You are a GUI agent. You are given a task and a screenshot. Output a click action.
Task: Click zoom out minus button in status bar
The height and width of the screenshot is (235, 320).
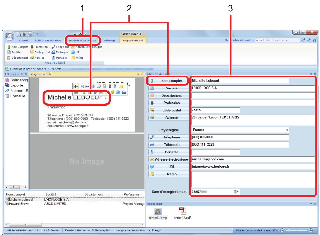tap(282, 230)
